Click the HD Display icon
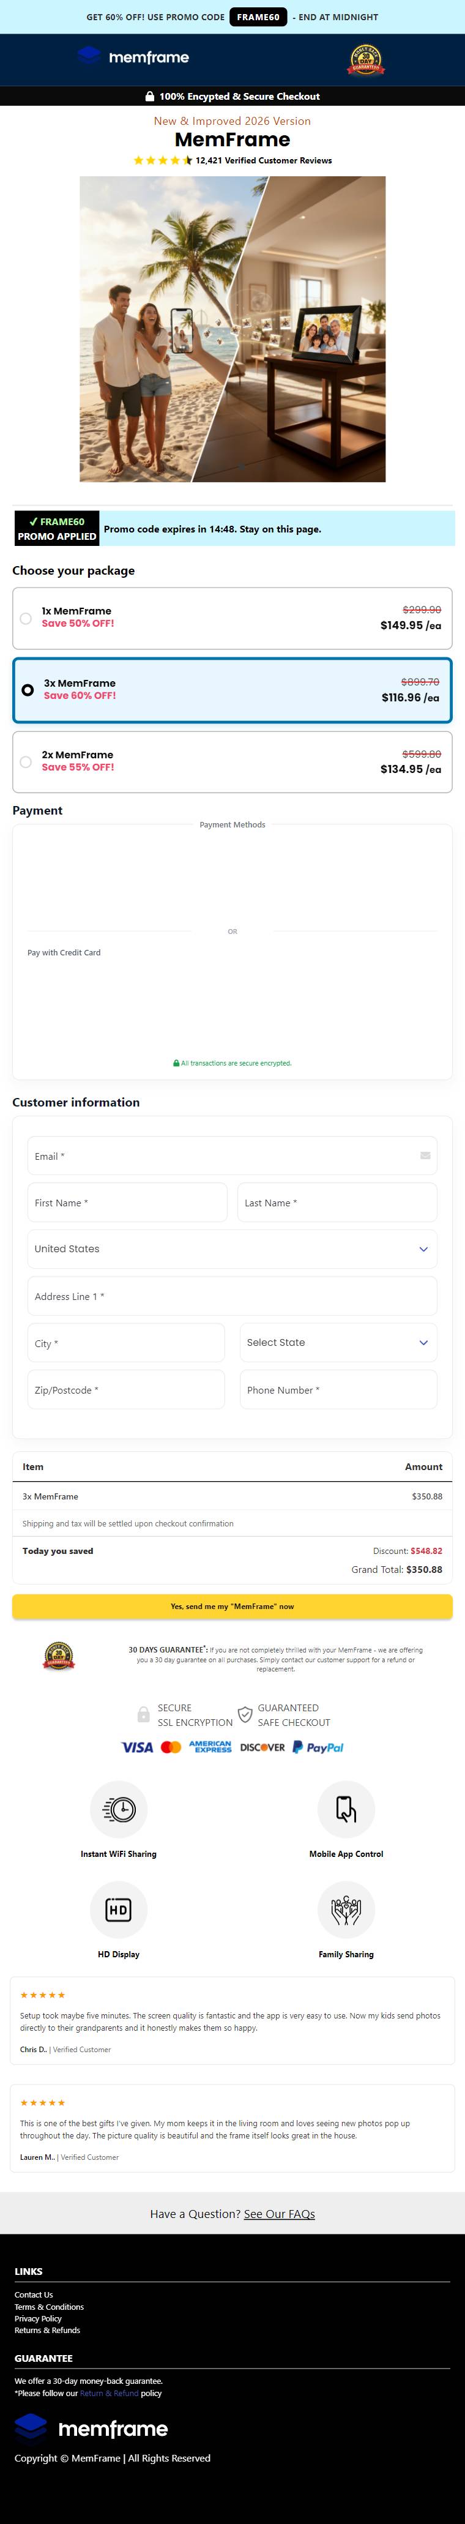465x2524 pixels. pos(119,1910)
